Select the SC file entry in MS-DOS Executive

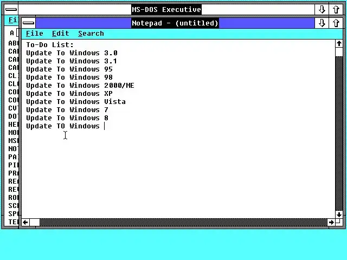pos(13,206)
